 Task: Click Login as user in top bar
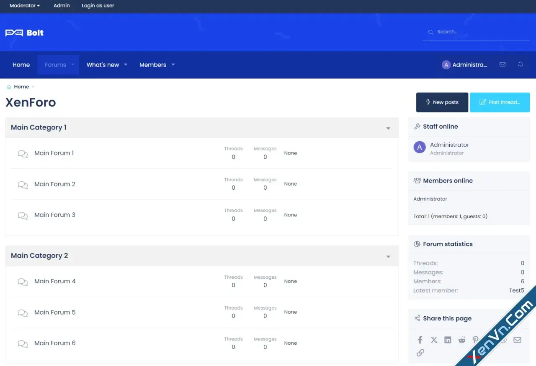[98, 5]
